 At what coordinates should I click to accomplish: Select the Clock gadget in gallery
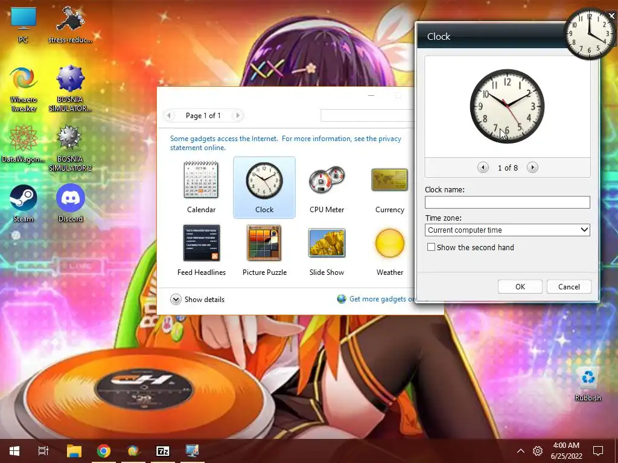pyautogui.click(x=264, y=187)
